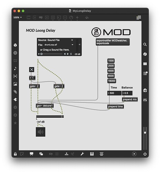This screenshot has width=160, height=173.
Task: Add a message box from top toolbar
Action: pos(34,18)
